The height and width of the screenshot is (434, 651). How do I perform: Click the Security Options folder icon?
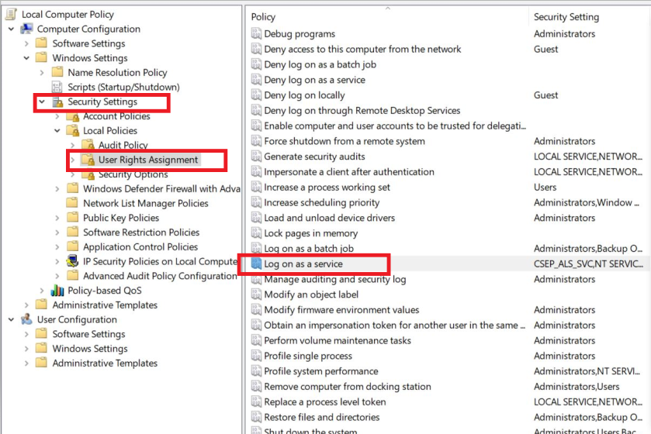point(88,174)
